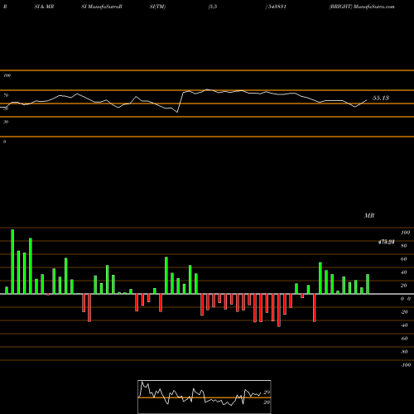
Task: Click the -100 label on the MR axis
Action: 406,365
